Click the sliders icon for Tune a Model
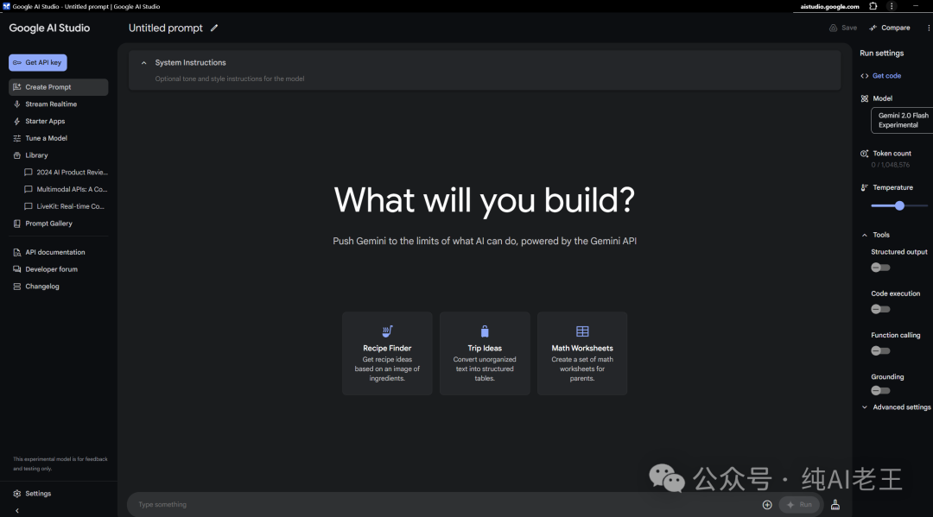This screenshot has height=517, width=933. click(16, 138)
